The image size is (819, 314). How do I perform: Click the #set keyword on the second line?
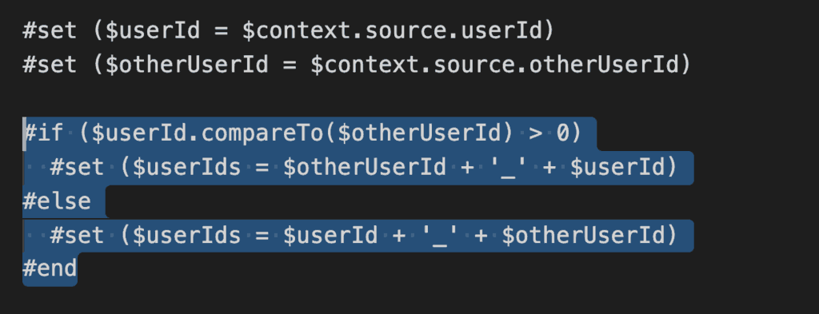(x=50, y=65)
